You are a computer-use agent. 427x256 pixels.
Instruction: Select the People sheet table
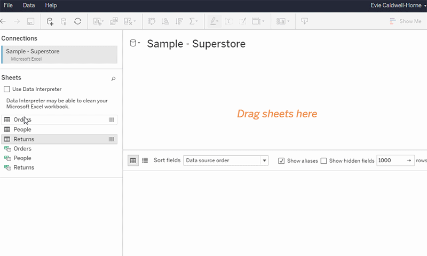[59, 130]
